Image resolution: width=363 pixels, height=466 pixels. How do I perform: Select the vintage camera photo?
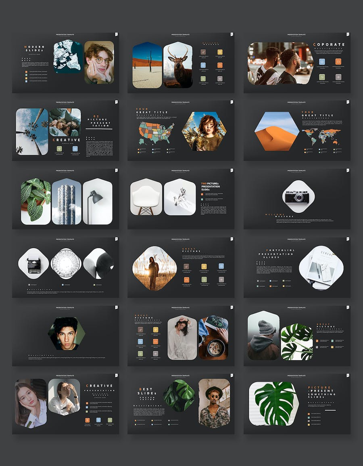point(298,196)
